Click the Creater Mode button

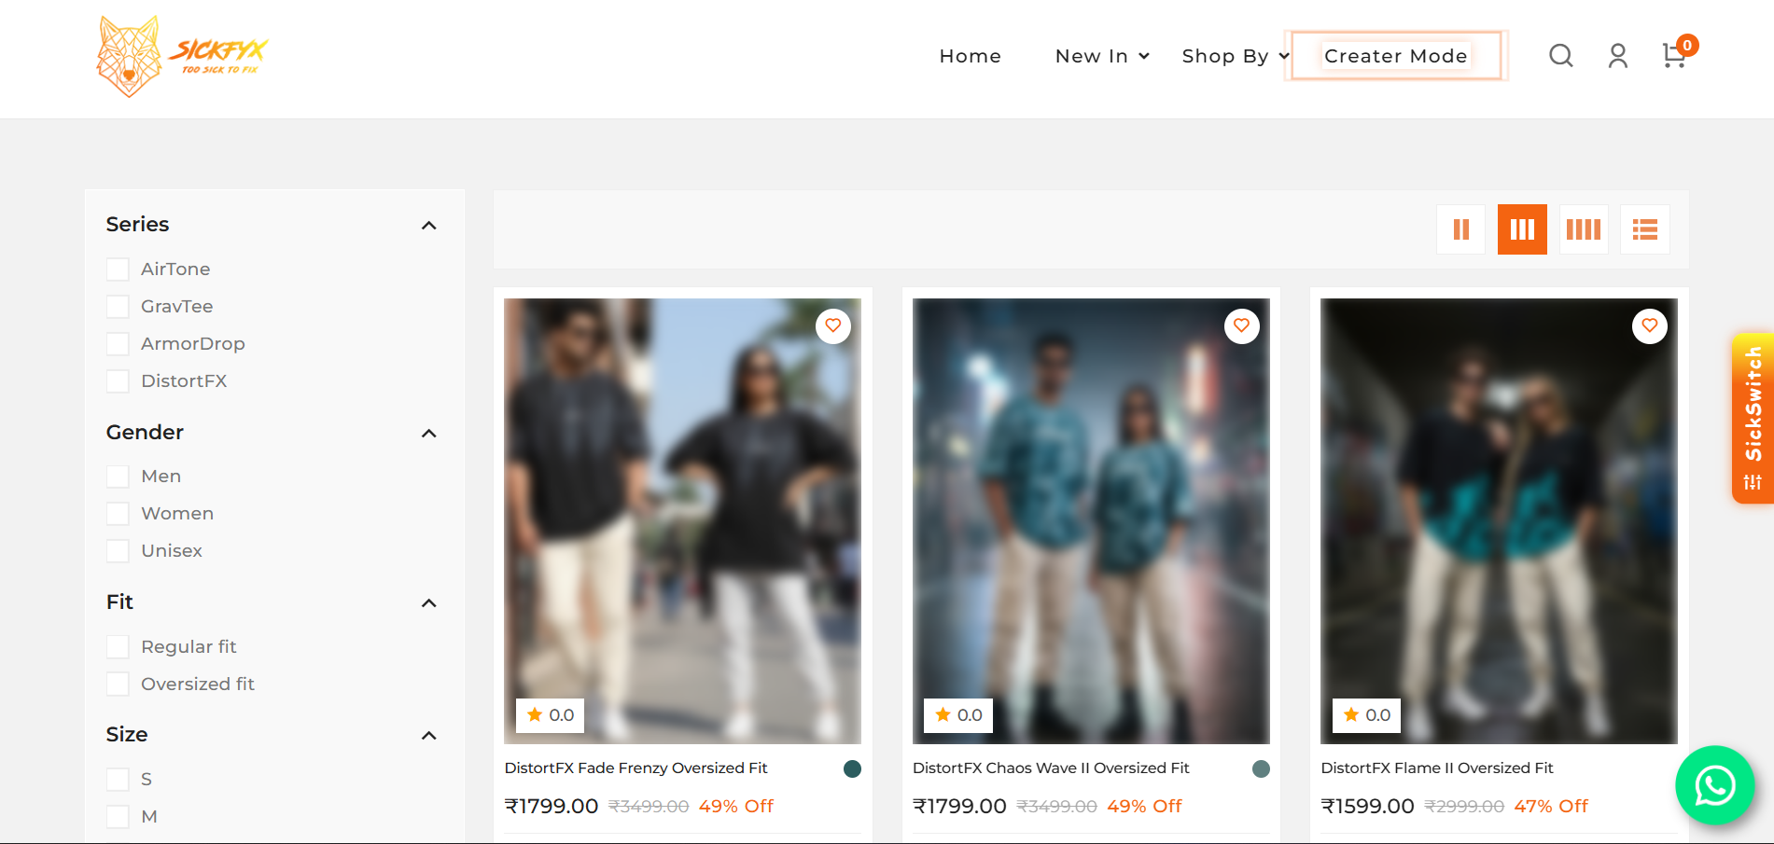[1395, 56]
